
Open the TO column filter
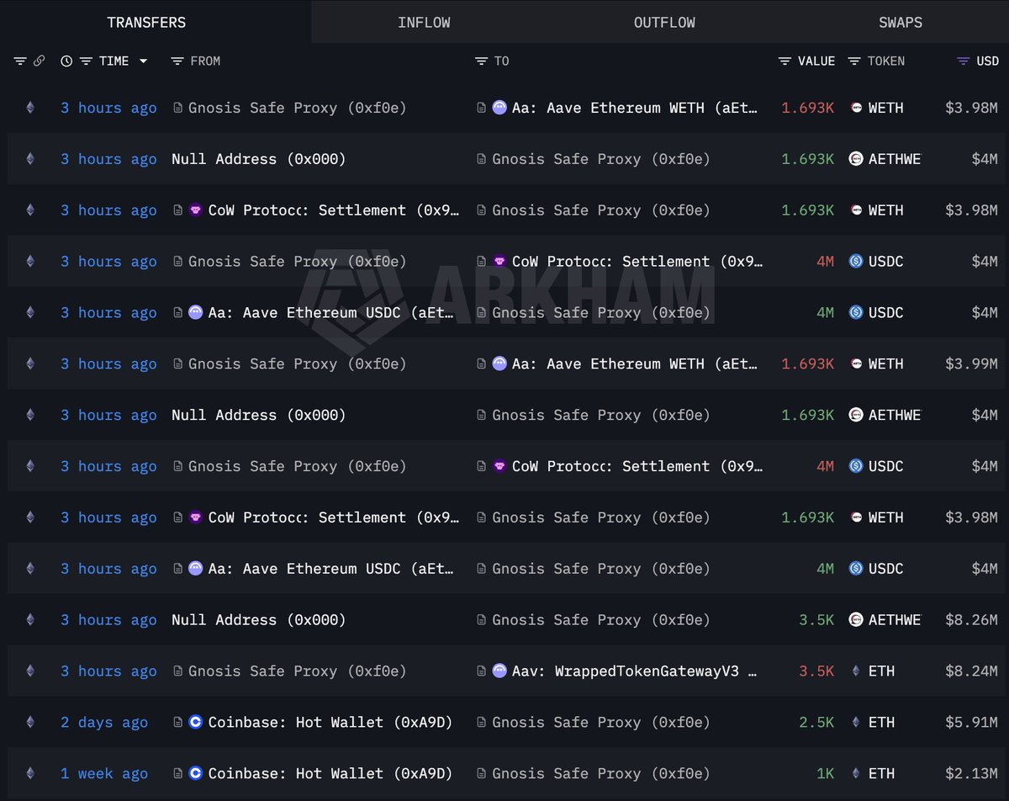tap(482, 61)
